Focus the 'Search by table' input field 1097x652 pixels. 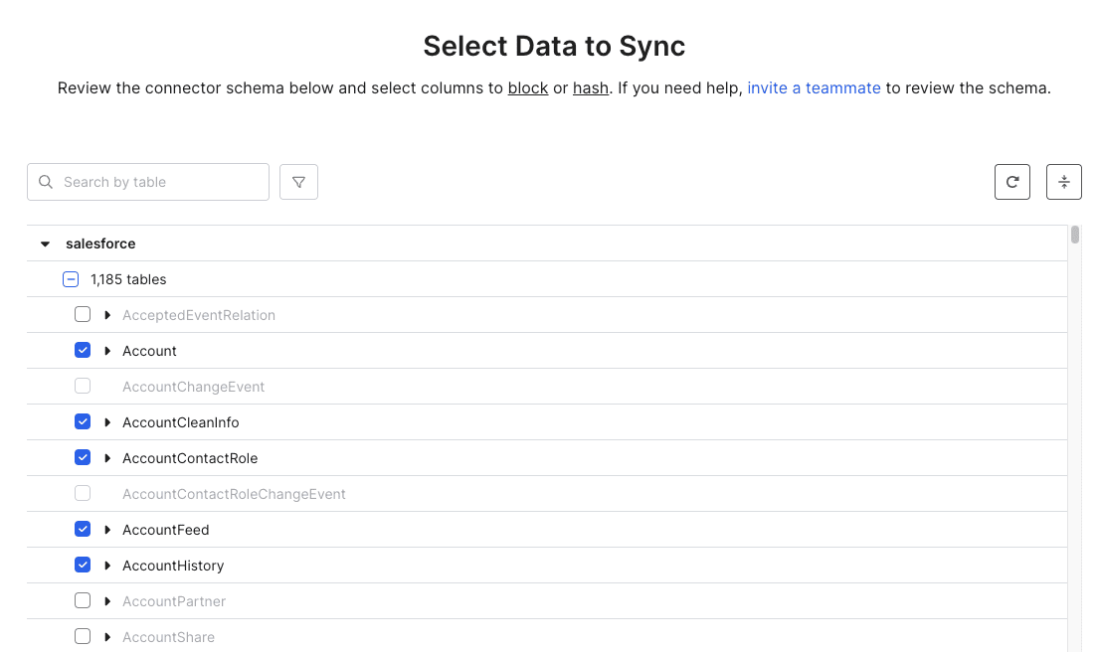click(148, 182)
